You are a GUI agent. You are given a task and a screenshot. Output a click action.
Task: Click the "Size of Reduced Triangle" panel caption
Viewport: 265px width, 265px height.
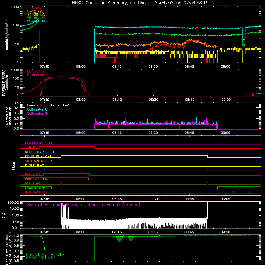point(84,205)
